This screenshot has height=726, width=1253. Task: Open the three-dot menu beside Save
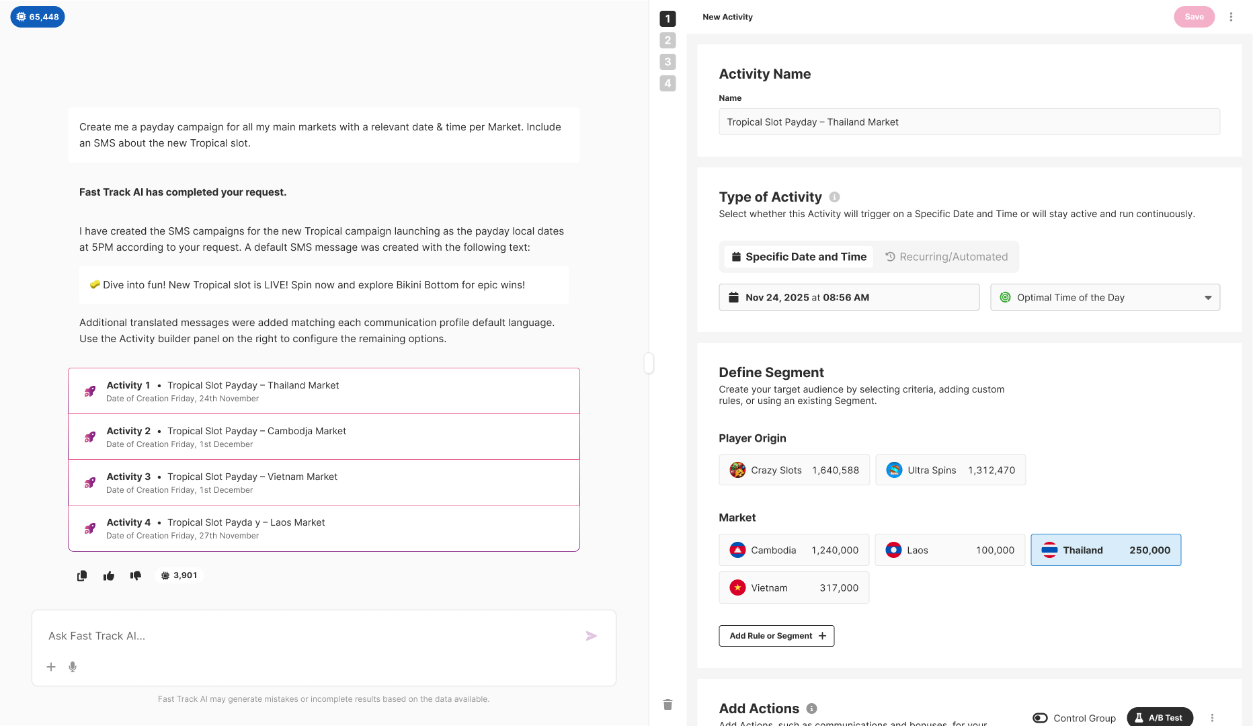(1231, 16)
